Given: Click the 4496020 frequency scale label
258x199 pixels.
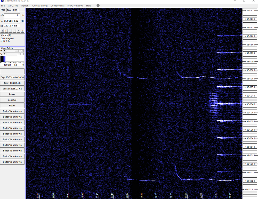Looking at the screenshot, I should [250, 181].
